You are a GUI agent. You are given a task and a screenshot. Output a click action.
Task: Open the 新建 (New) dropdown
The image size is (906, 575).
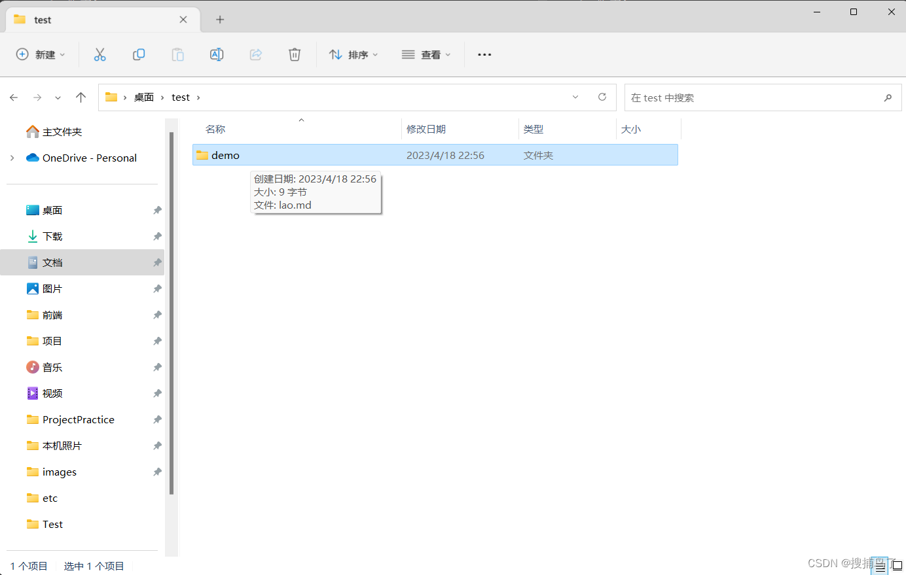pyautogui.click(x=41, y=55)
